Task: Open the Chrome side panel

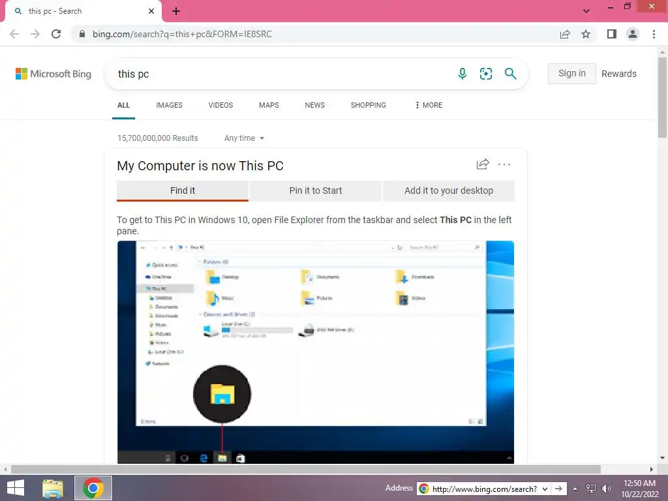Action: tap(612, 34)
